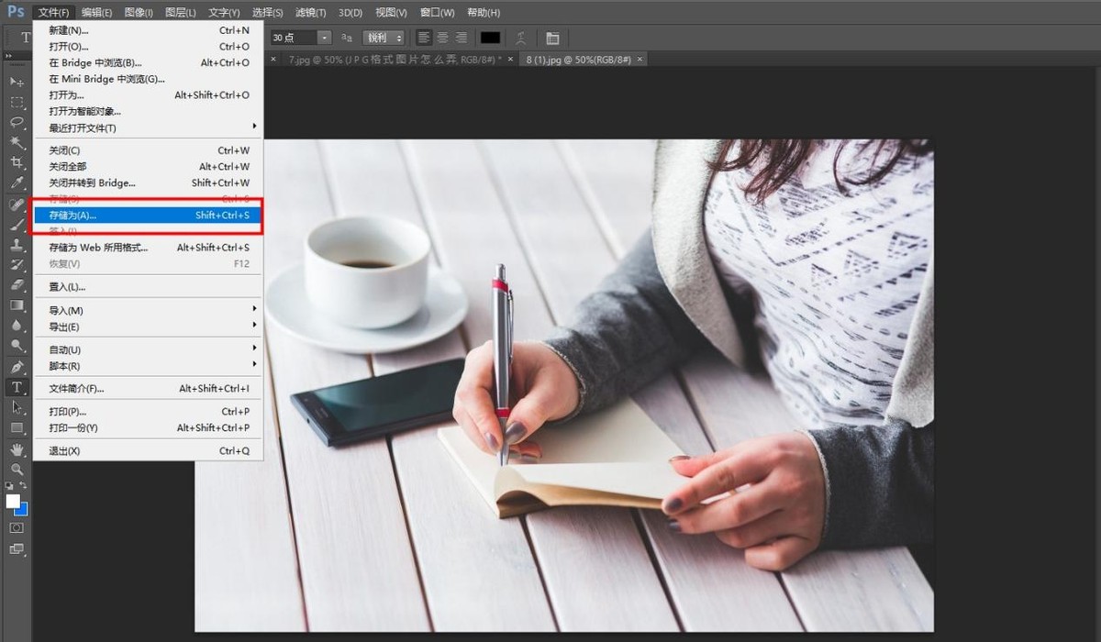Viewport: 1101px width, 642px height.
Task: Open the 滤镜(T) menu
Action: (x=310, y=13)
